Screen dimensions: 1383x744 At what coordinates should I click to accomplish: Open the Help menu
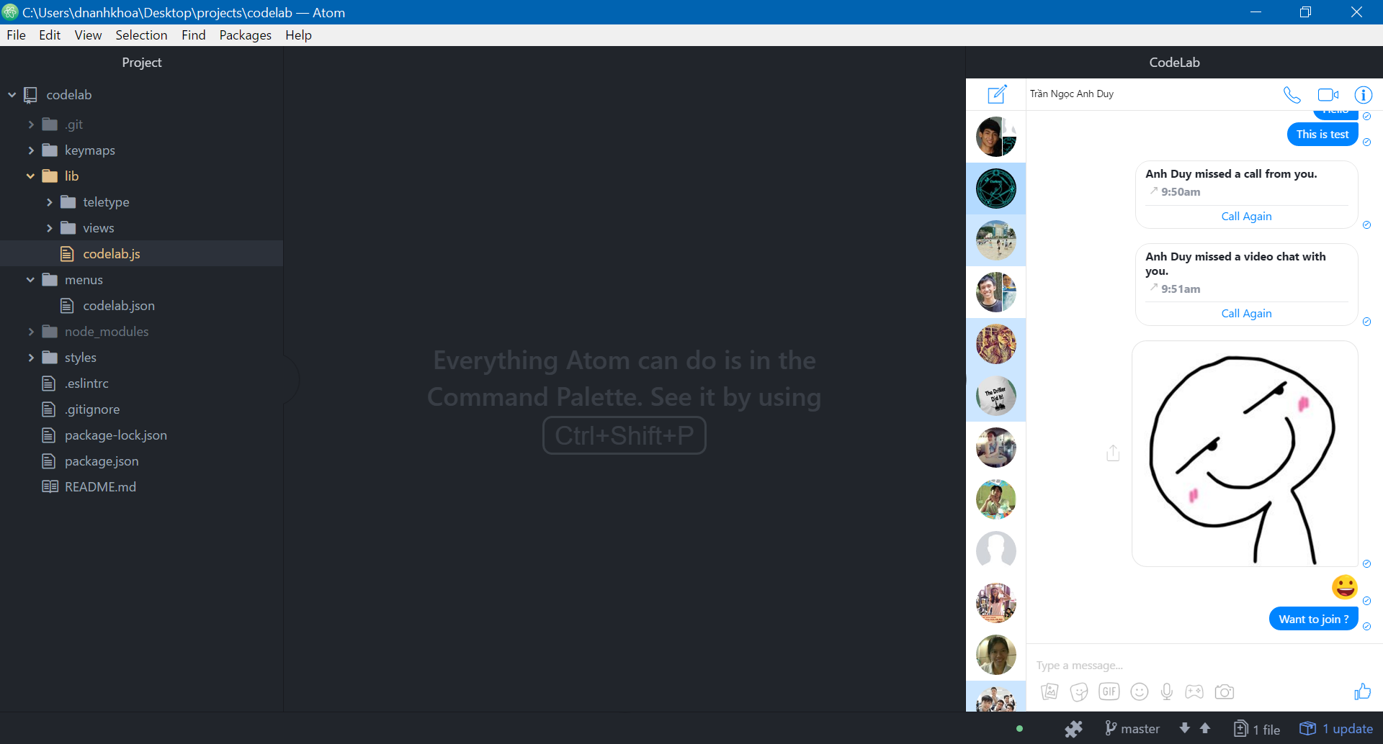click(298, 35)
